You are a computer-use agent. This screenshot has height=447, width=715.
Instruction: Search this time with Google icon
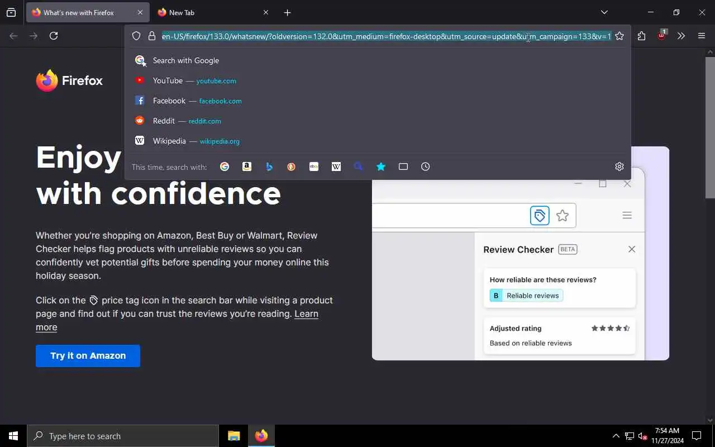(x=225, y=167)
